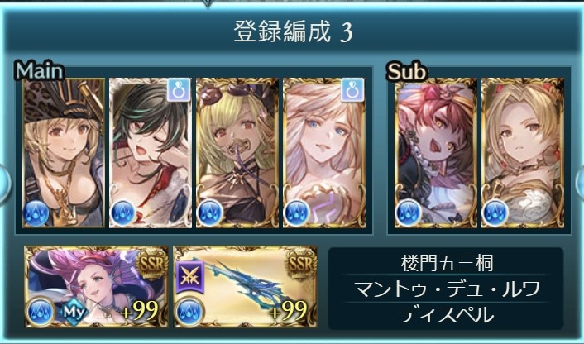Select the goggles-wearing green-haired character portrait

coord(237,153)
